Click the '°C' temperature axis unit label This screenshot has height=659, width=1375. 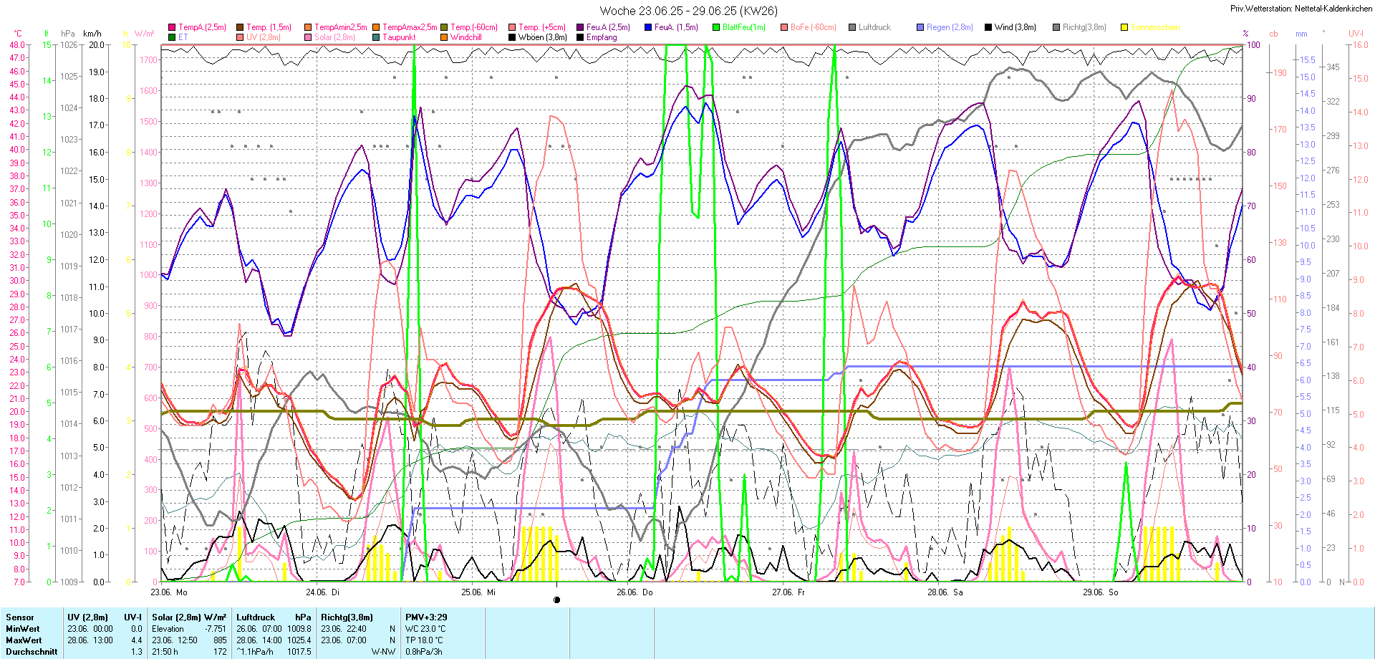(x=18, y=34)
